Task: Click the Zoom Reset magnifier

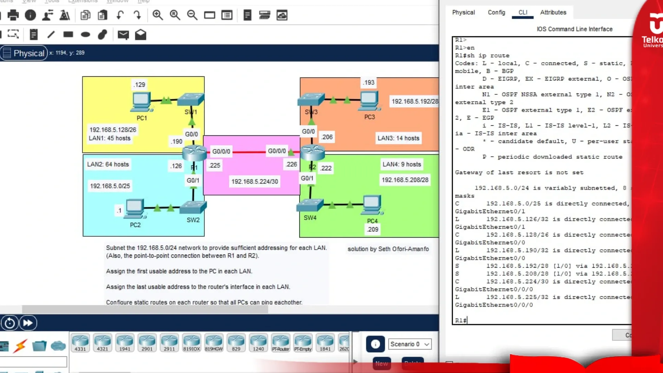Action: pyautogui.click(x=175, y=15)
